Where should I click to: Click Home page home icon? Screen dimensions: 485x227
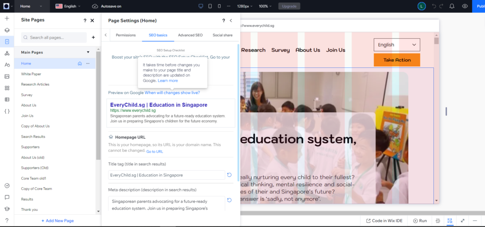click(x=80, y=64)
